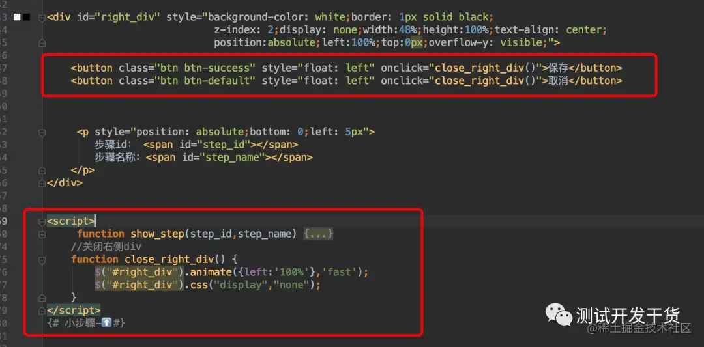Click position: absolute in the p style
The image size is (704, 347).
[x=190, y=132]
